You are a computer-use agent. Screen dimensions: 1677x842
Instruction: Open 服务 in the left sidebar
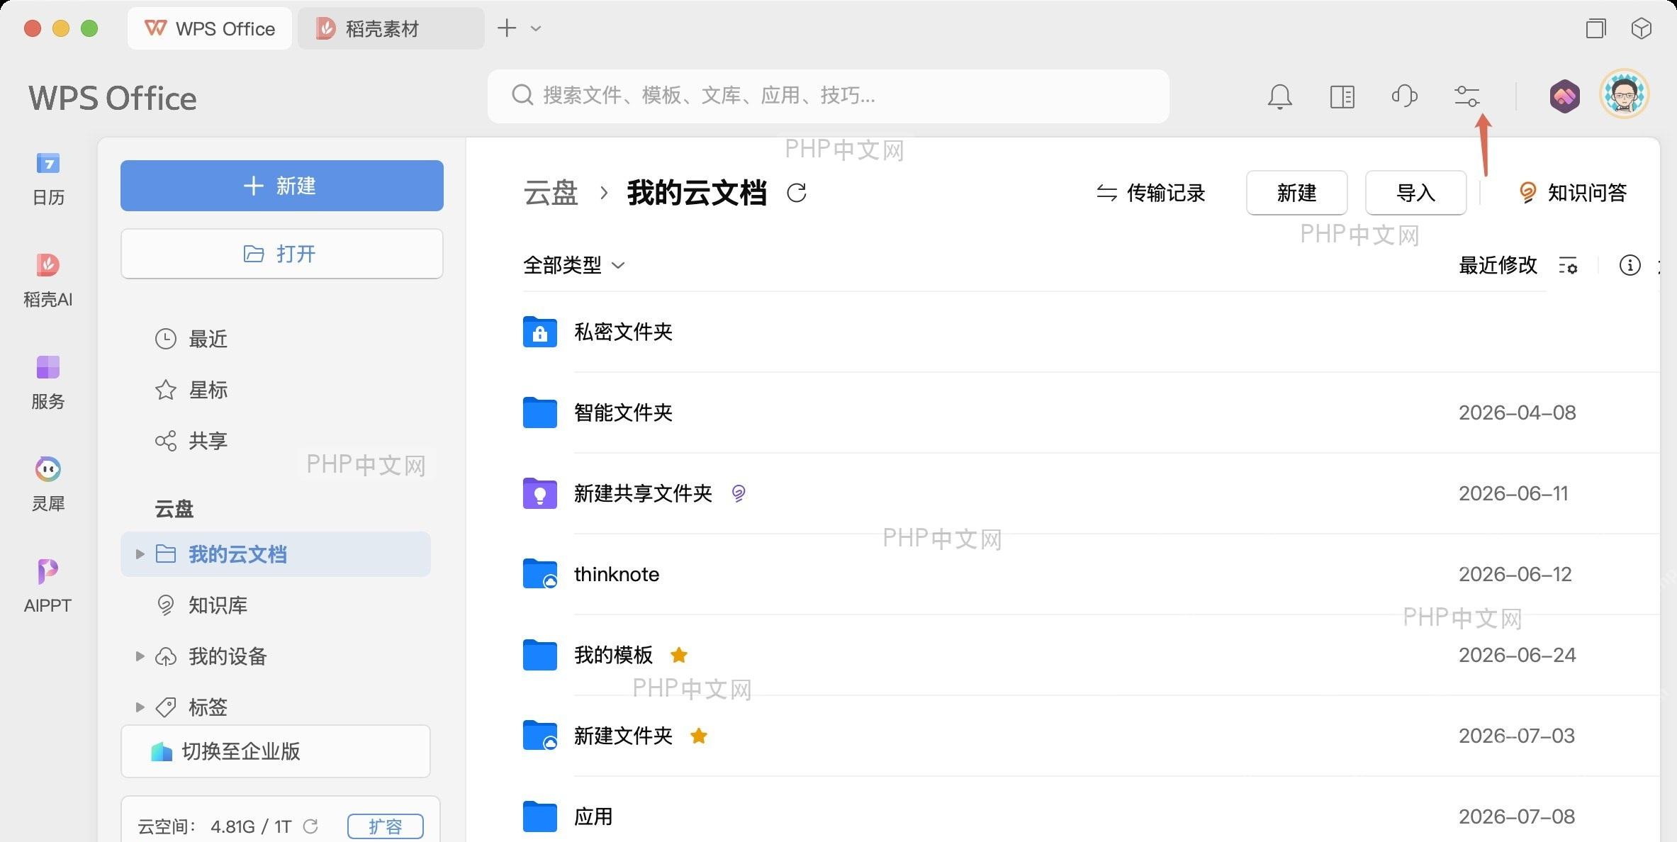(x=48, y=383)
